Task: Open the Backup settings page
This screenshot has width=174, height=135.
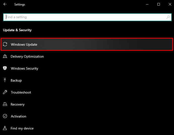Action: pos(16,80)
